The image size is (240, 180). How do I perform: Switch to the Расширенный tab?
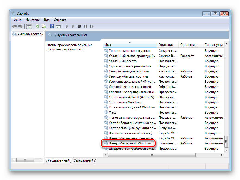click(58, 160)
